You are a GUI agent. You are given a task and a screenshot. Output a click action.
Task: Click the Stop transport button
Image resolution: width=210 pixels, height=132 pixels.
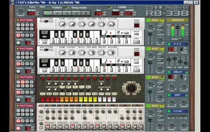57,13
